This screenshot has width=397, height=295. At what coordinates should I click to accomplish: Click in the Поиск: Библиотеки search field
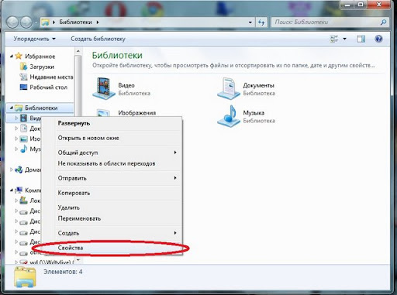click(326, 22)
